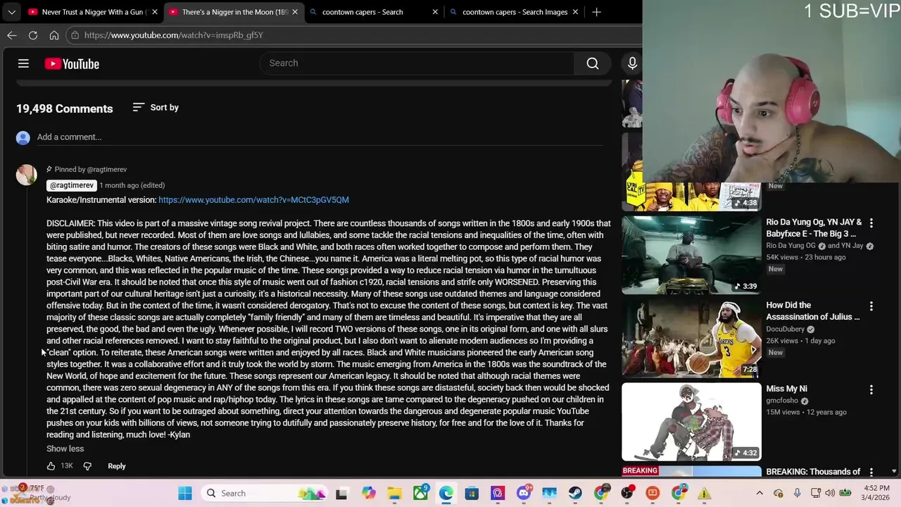Click the DocuDubery channel name

[x=785, y=330]
